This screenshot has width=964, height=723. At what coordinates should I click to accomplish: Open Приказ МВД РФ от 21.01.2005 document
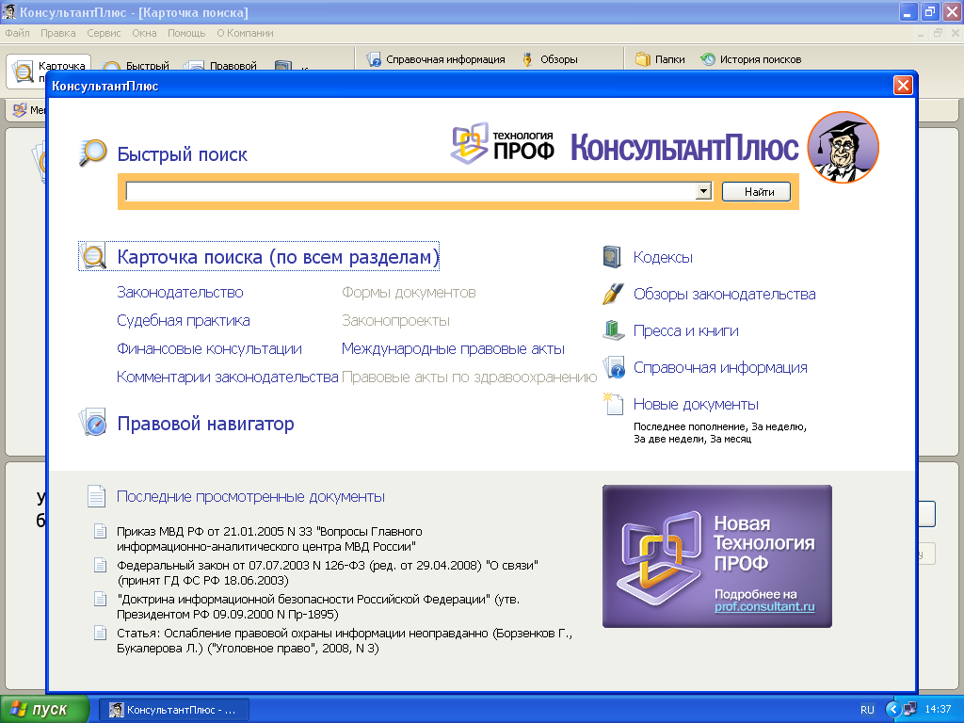tap(269, 538)
